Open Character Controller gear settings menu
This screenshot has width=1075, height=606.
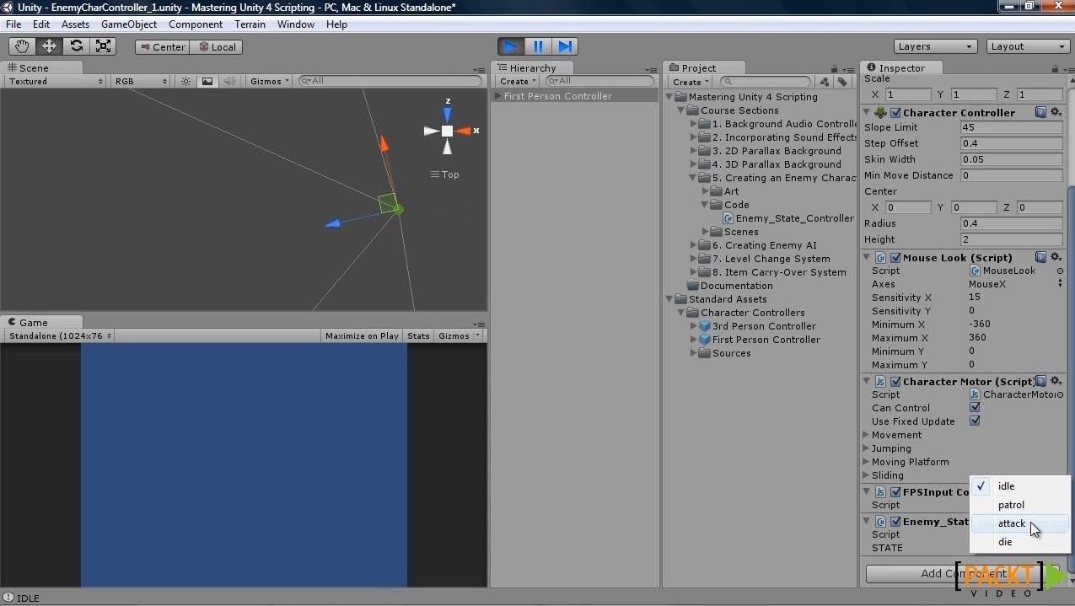point(1056,112)
